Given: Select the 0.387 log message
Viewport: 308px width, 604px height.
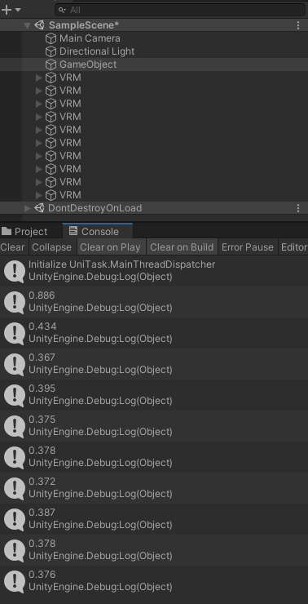Looking at the screenshot, I should coord(154,519).
